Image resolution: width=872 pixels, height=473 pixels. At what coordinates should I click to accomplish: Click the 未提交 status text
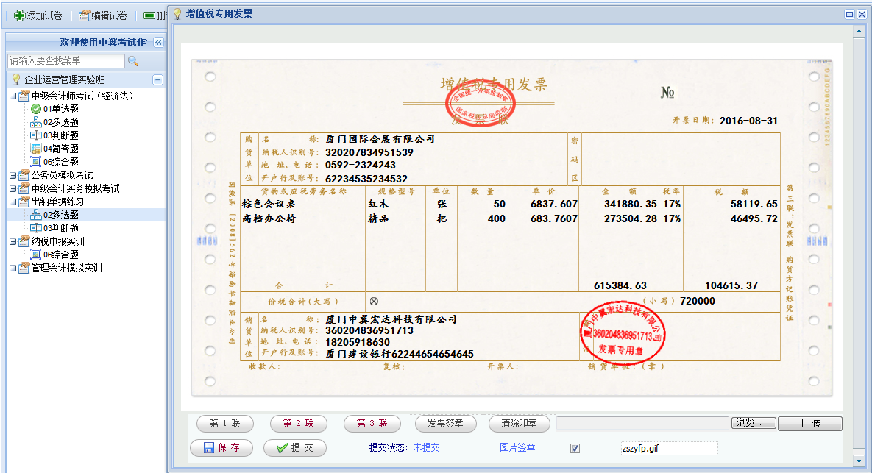tap(427, 448)
